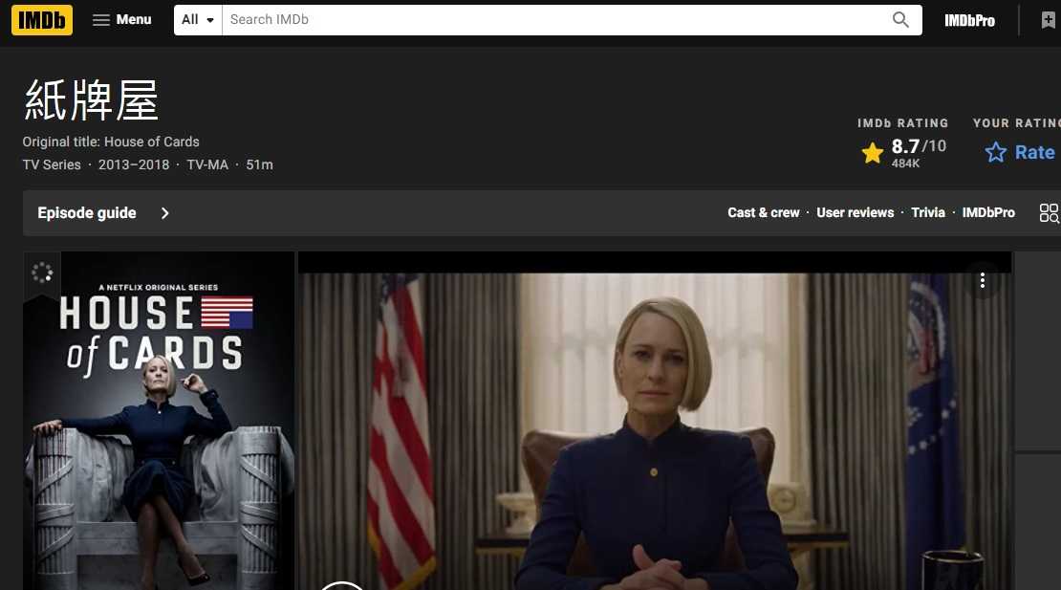Open the hamburger Menu
Screen dimensions: 1061x590
point(121,20)
